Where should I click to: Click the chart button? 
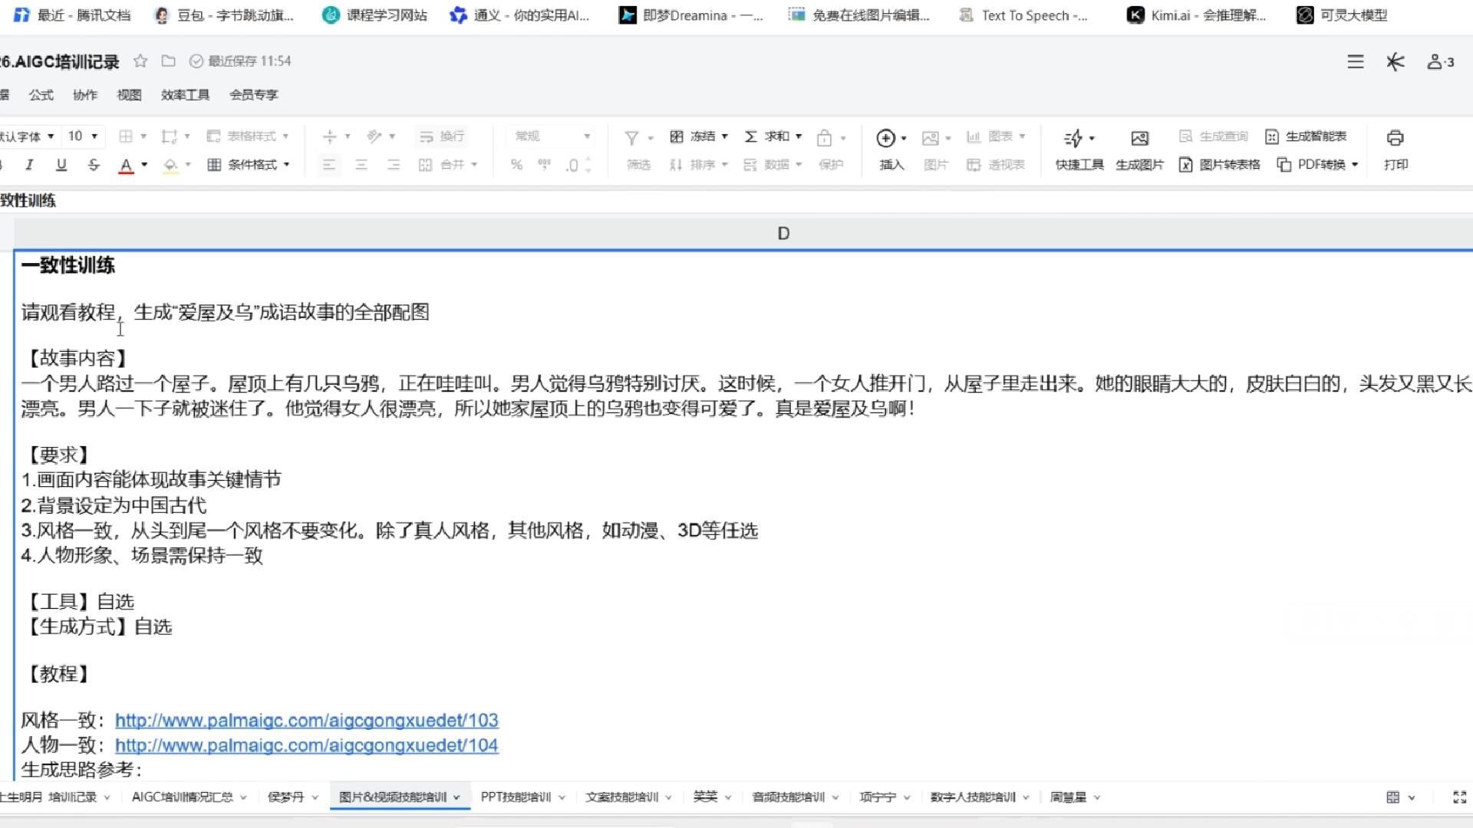point(995,136)
